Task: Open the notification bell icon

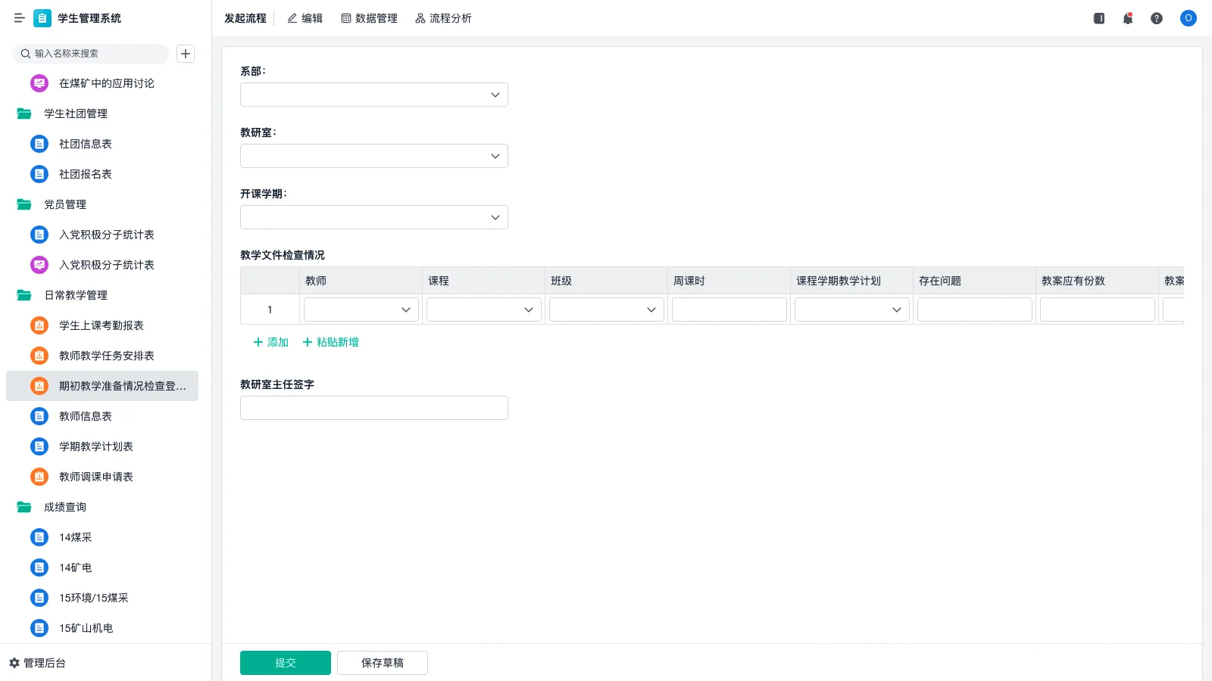Action: click(1128, 18)
